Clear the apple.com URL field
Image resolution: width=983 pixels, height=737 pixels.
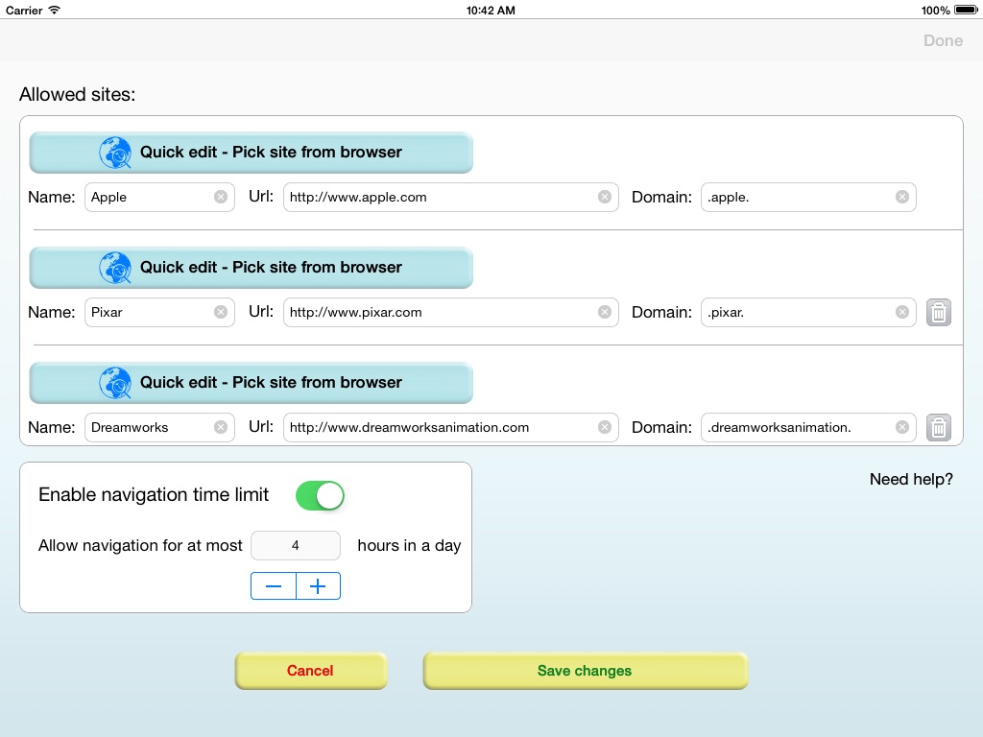(605, 197)
